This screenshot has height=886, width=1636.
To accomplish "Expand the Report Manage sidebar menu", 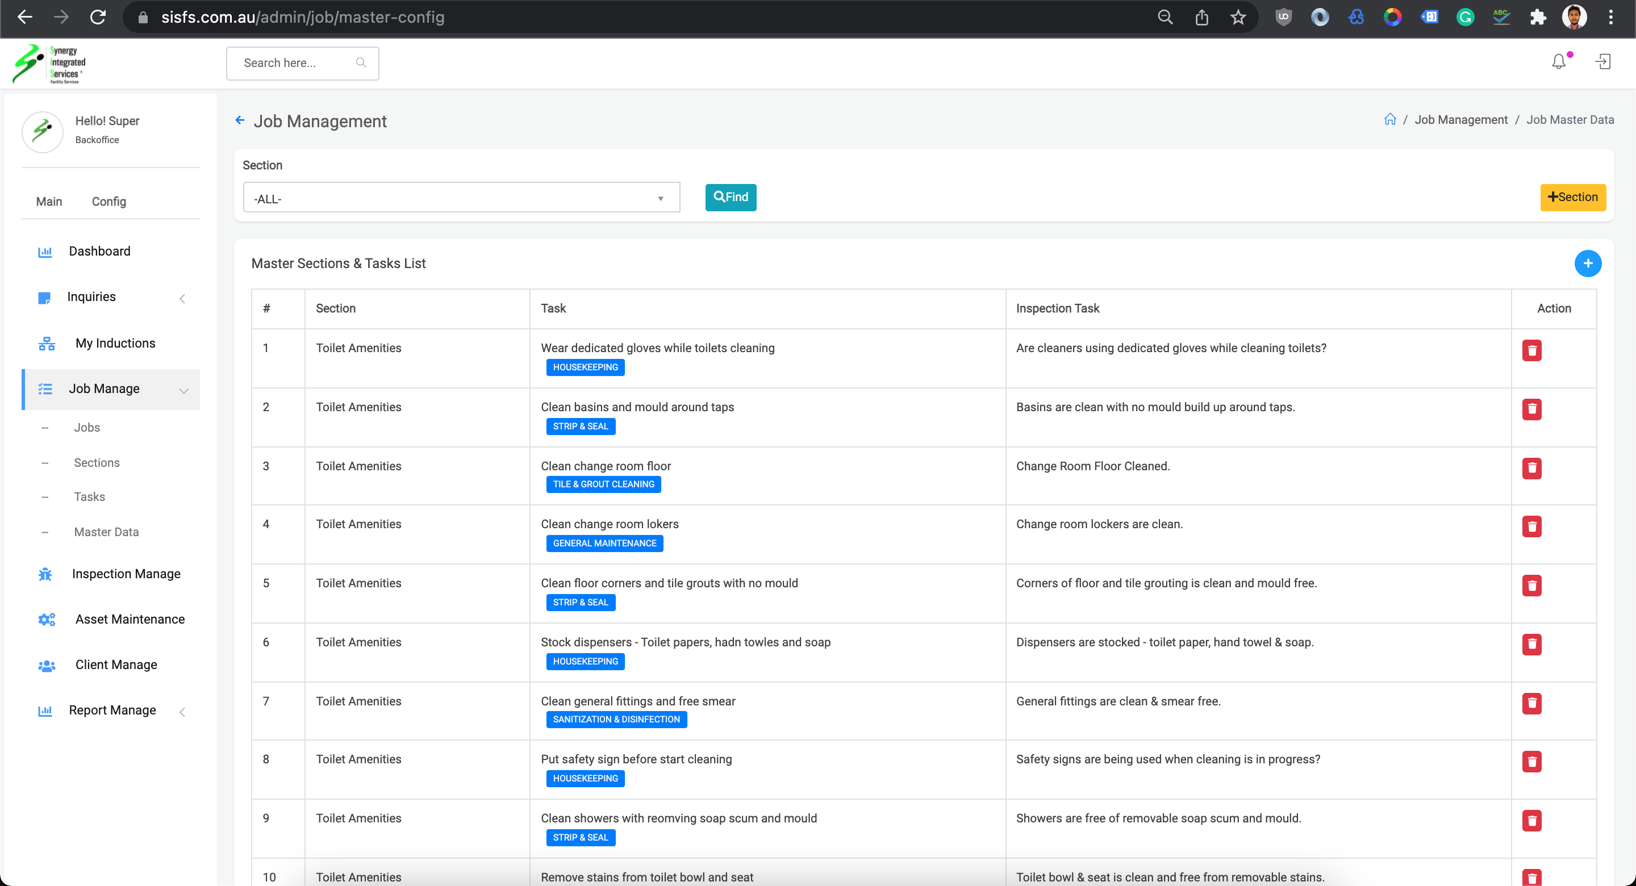I will point(112,710).
